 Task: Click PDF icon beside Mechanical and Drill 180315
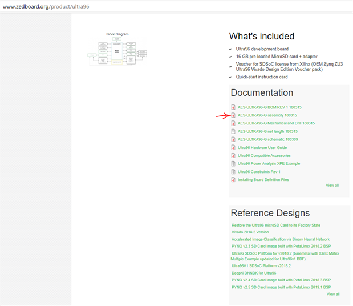233,123
